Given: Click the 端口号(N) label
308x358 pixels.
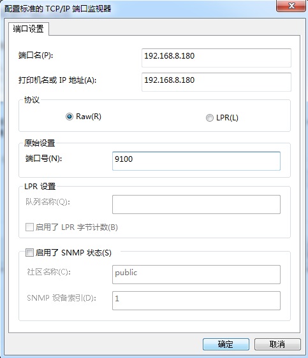Looking at the screenshot, I should tap(43, 159).
